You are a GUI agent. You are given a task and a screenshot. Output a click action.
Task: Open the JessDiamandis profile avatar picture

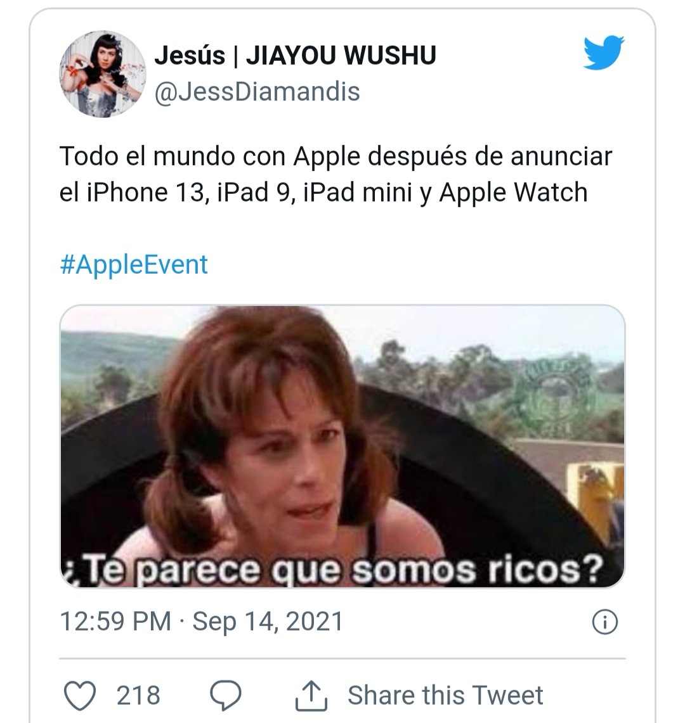click(103, 74)
